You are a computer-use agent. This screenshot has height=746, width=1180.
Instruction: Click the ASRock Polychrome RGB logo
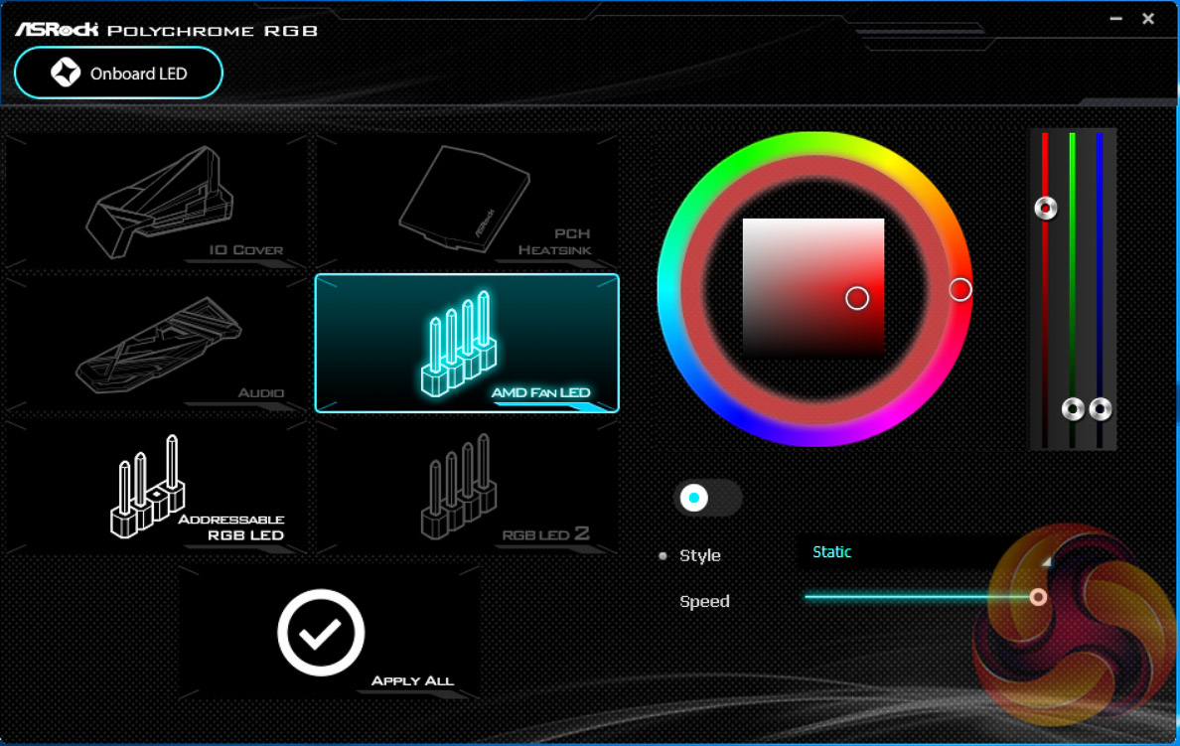(166, 30)
